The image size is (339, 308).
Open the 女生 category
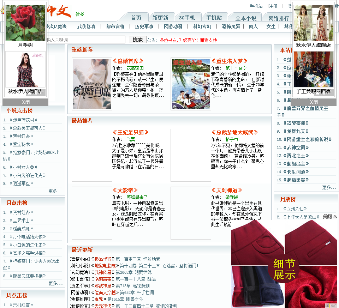click(271, 26)
